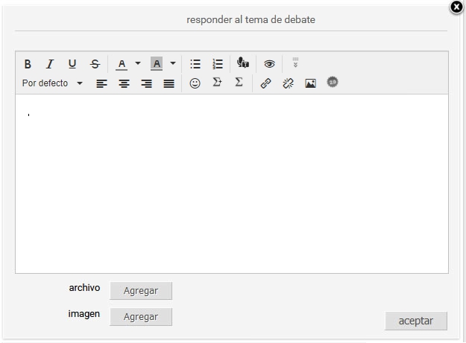Open the emoticon smiley picker
Viewport: 466px width, 343px height.
pos(195,83)
